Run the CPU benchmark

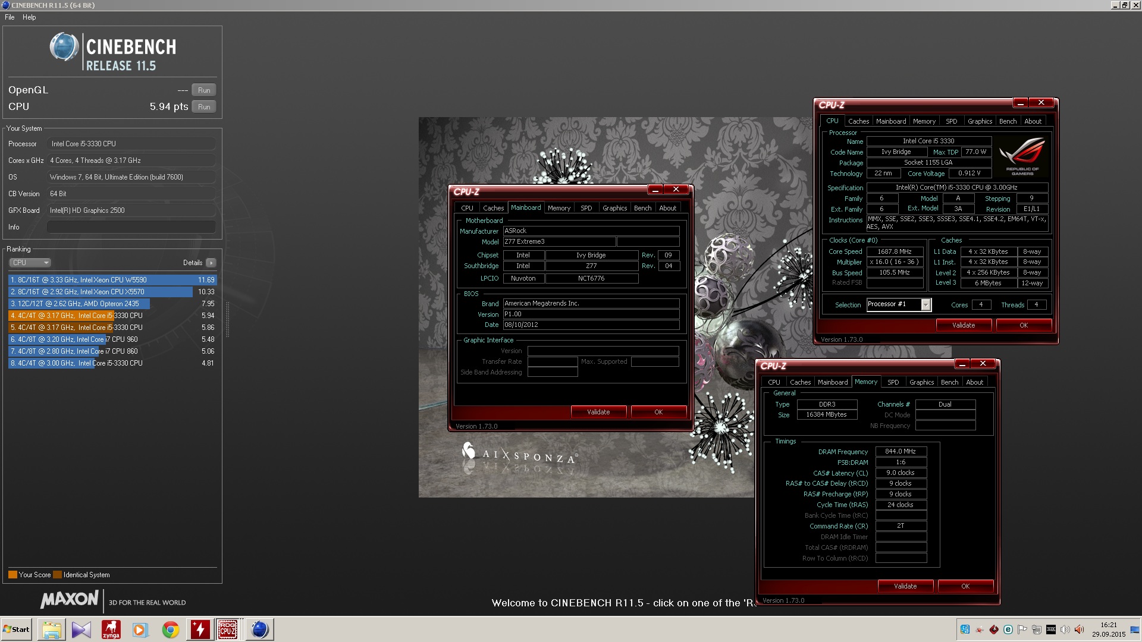(x=204, y=107)
